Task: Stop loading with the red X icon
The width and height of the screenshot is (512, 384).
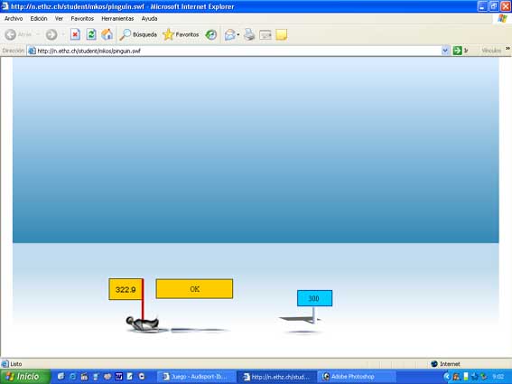Action: point(75,34)
